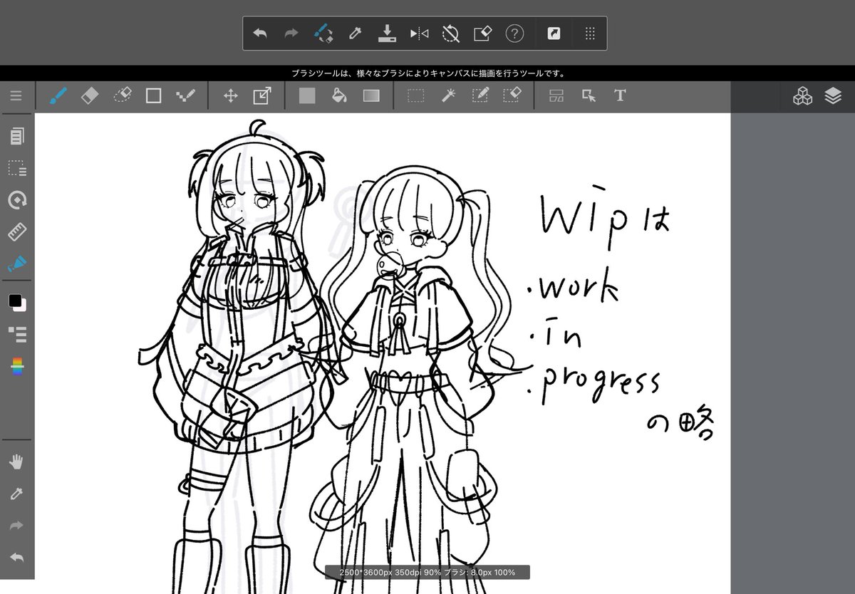Flip the canvas horizontally with the mirror icon
Screen dimensions: 855x594
click(419, 33)
